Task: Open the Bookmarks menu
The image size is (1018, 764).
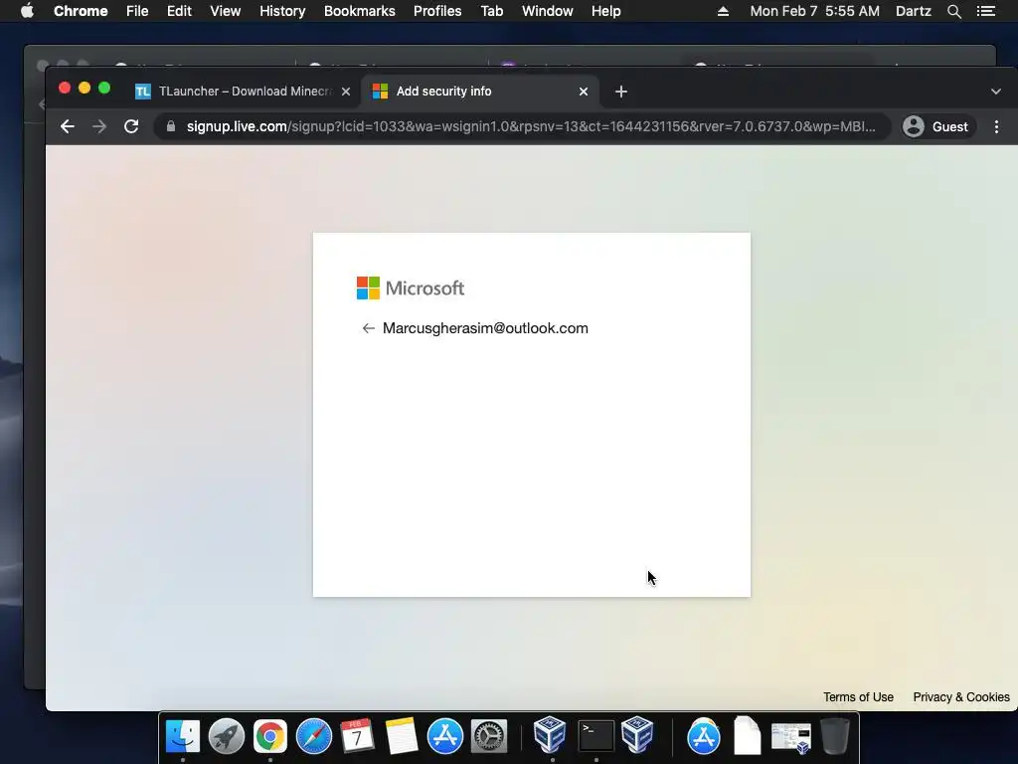Action: (360, 11)
